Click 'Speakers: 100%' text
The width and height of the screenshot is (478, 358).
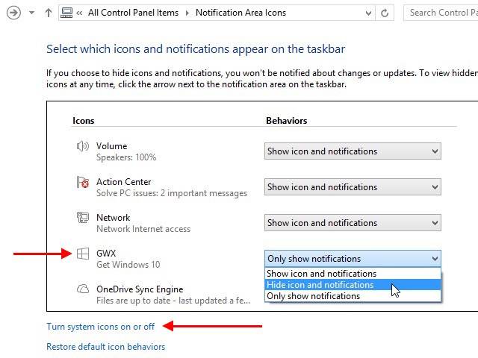pos(126,157)
